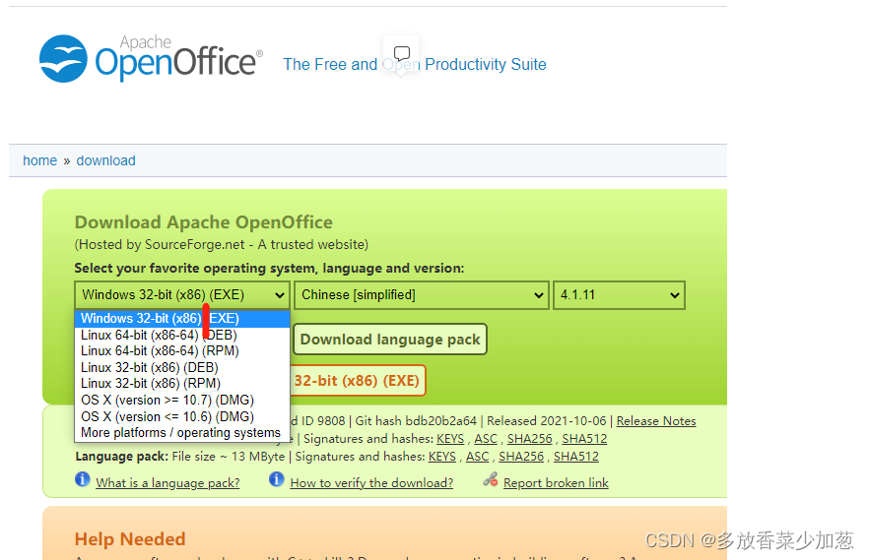The width and height of the screenshot is (869, 560).
Task: Open the Chinese [simplified] language dropdown
Action: tap(422, 295)
